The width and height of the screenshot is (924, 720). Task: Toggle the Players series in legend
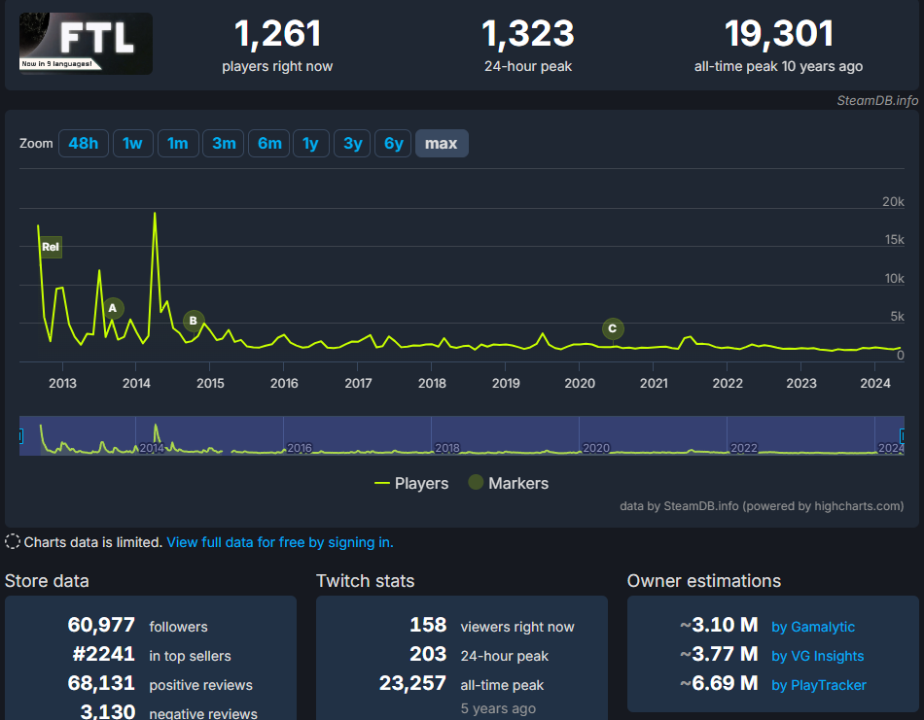[x=411, y=483]
